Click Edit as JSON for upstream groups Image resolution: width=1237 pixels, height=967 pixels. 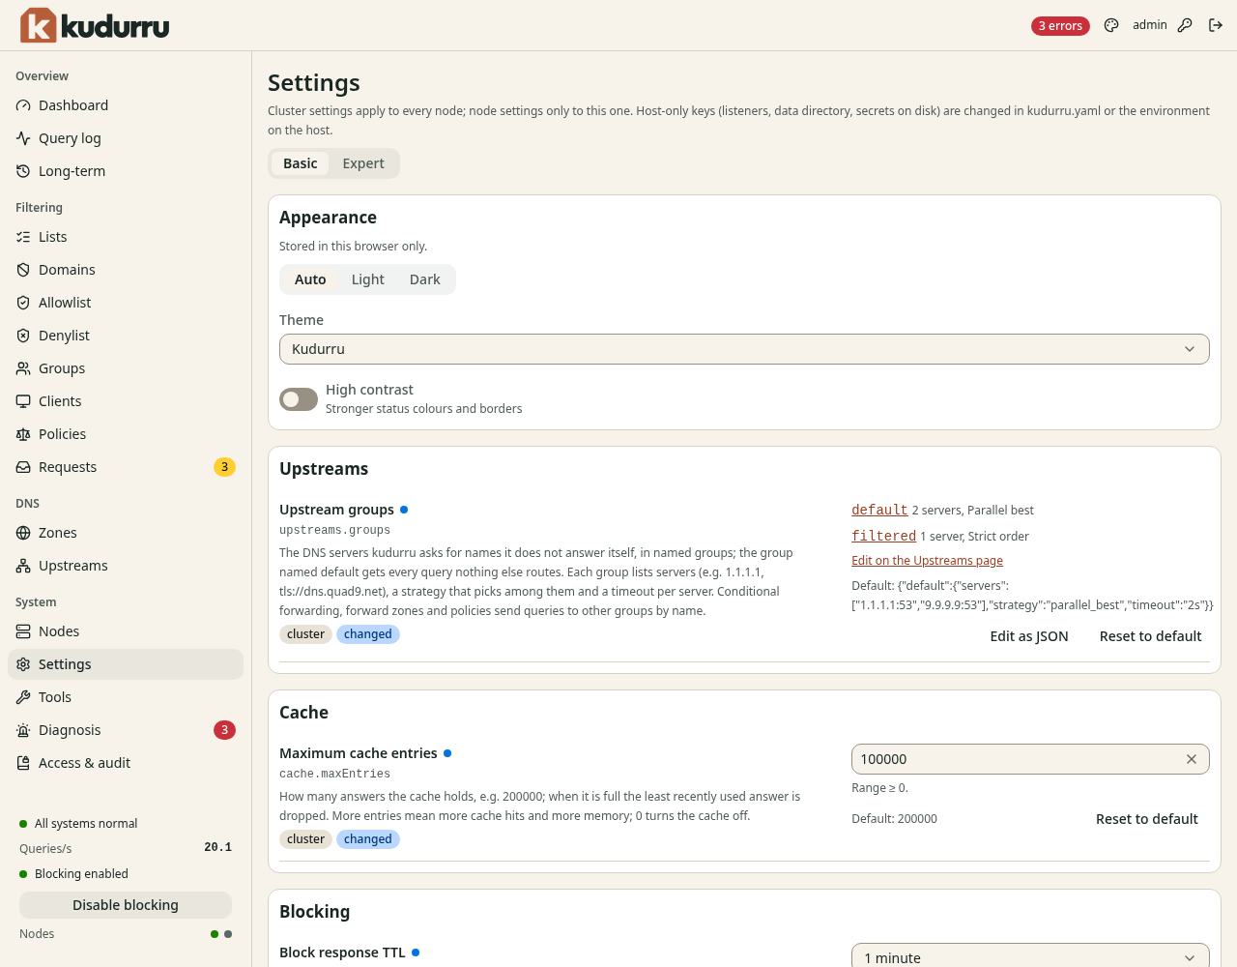(x=1029, y=636)
